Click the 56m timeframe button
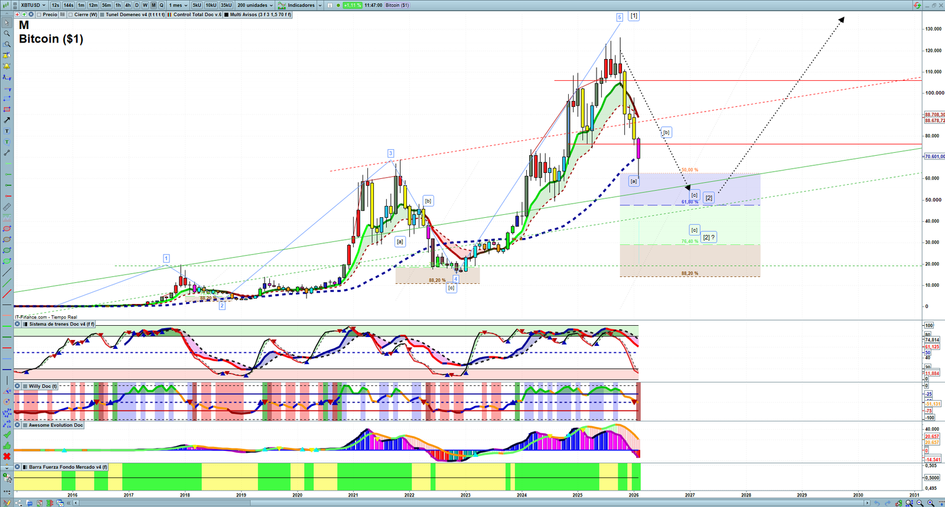 pyautogui.click(x=106, y=5)
